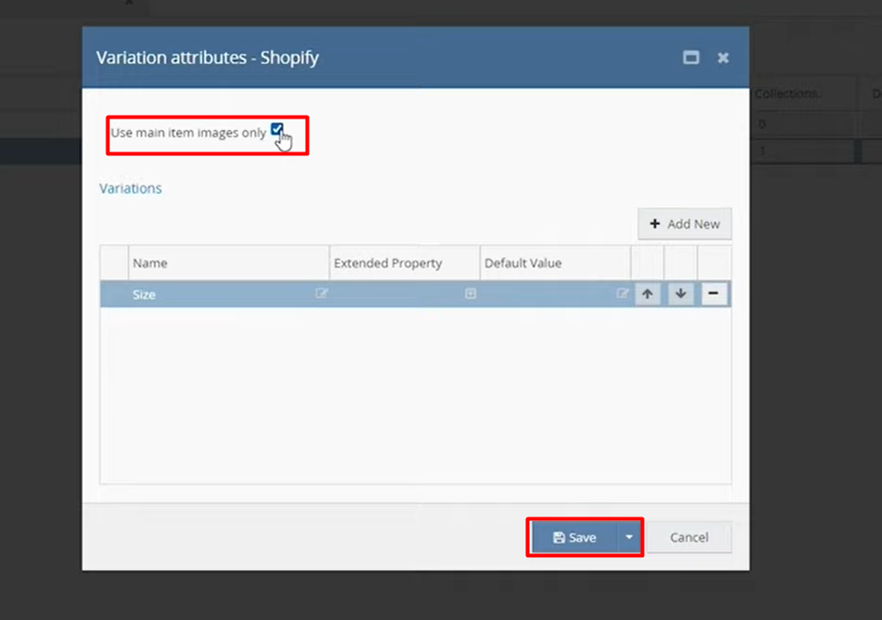The height and width of the screenshot is (620, 882).
Task: Click the Variations section label
Action: (x=131, y=188)
